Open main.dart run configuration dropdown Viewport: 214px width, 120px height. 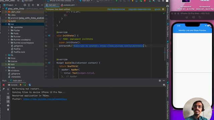coord(86,1)
